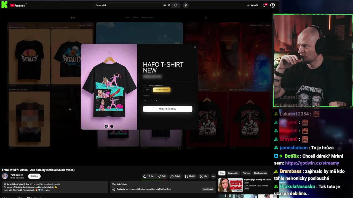Clear the 'frank wild' search text with X
The image size is (353, 198).
(169, 5)
